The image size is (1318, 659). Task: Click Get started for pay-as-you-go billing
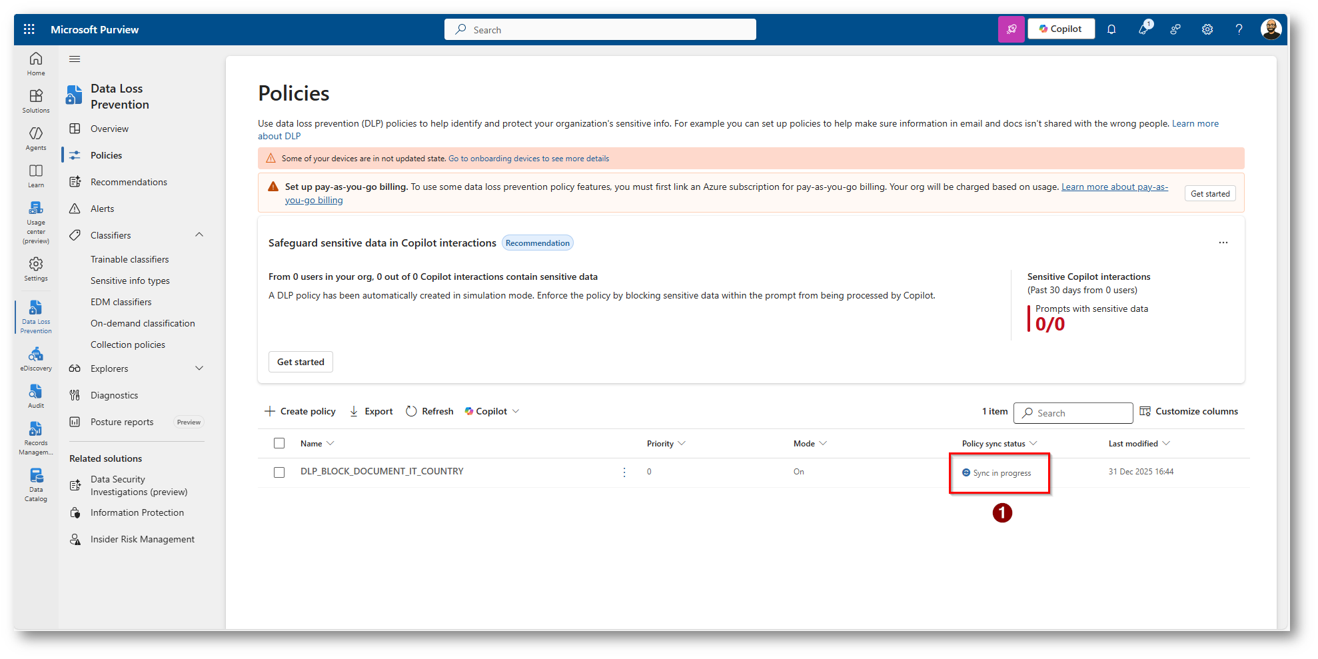[x=1210, y=193]
